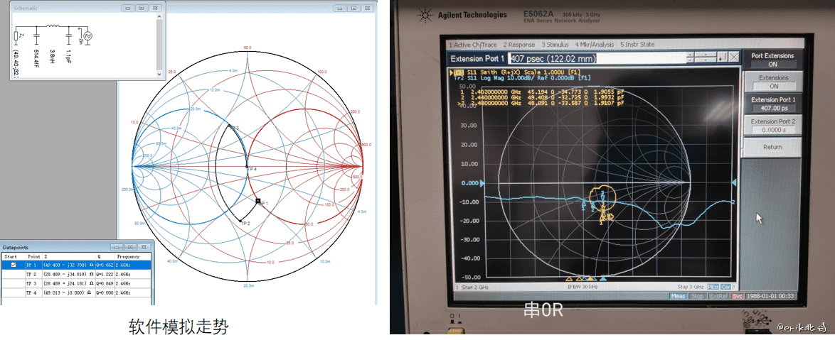Maximize the Schematic window
835x340 pixels.
click(x=142, y=8)
